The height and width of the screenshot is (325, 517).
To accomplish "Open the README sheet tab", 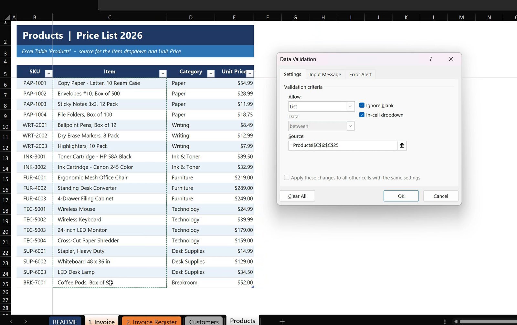I will [x=65, y=321].
